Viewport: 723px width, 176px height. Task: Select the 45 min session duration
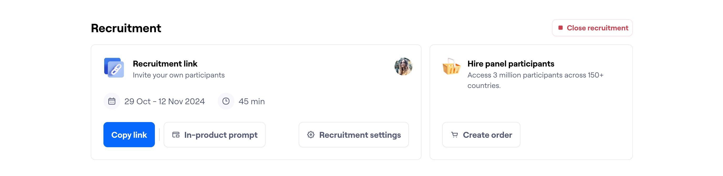click(x=251, y=101)
